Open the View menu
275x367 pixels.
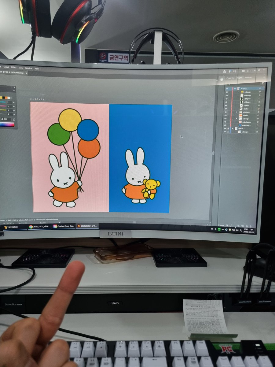pos(21,68)
